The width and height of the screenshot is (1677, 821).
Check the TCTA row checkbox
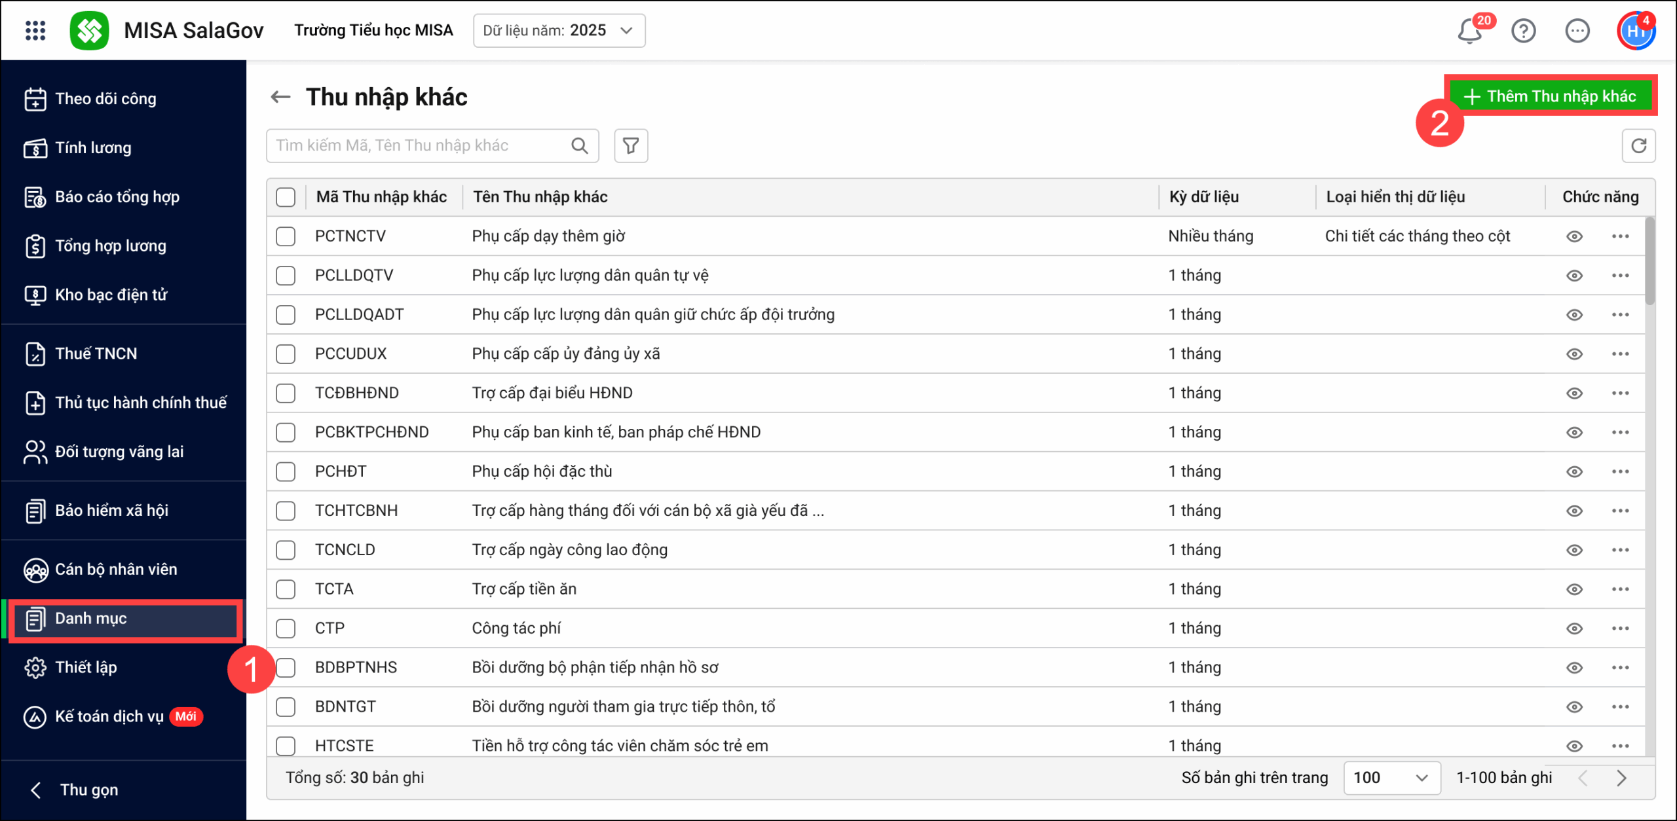286,589
